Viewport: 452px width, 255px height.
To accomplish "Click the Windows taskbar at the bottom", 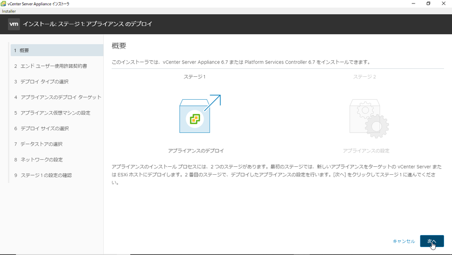I will click(226, 252).
